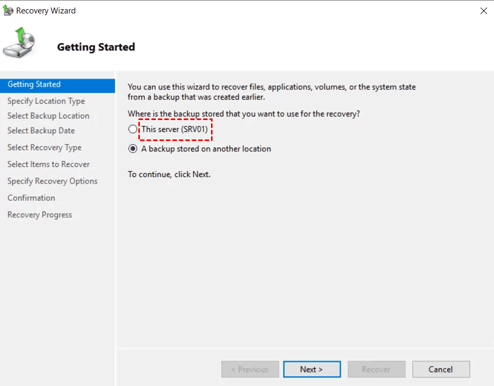494x386 pixels.
Task: Open the Specify Recovery Options step
Action: pos(52,181)
